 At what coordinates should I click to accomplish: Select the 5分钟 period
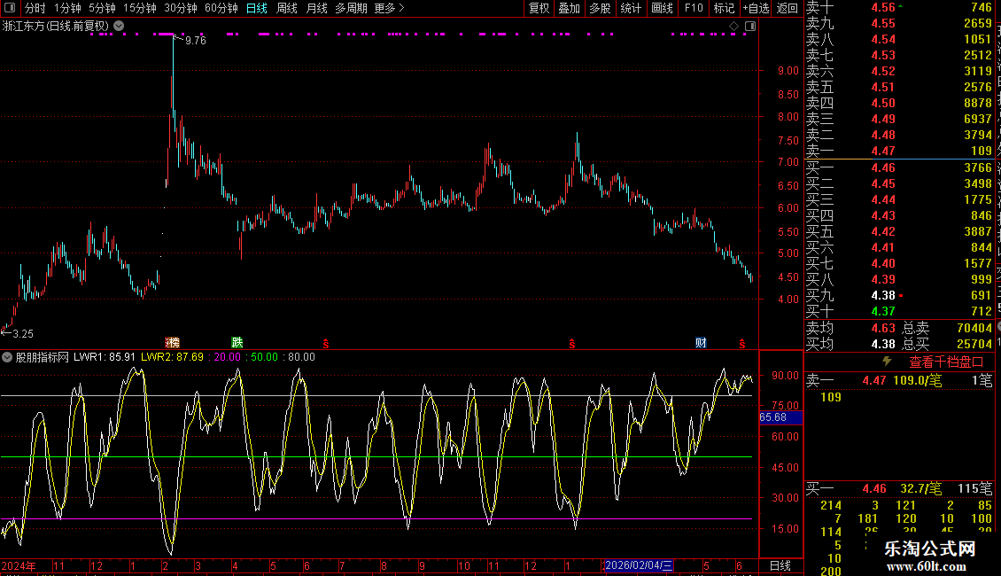click(102, 8)
